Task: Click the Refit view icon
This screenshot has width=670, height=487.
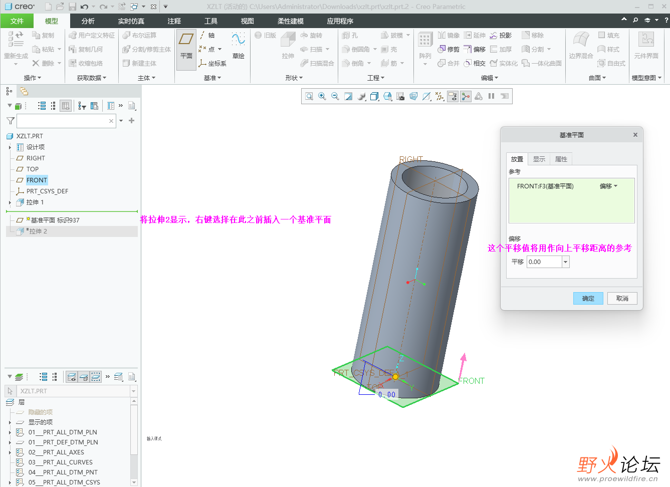Action: (x=309, y=96)
